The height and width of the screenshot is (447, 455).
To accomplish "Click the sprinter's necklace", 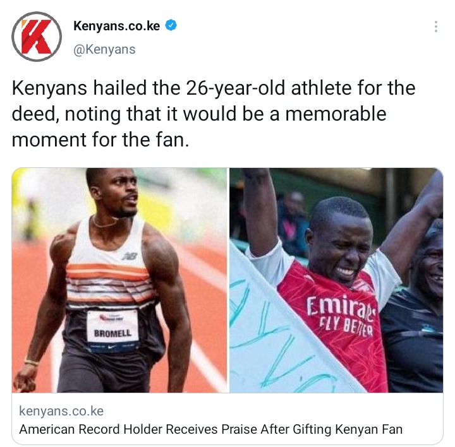I will coord(104,222).
